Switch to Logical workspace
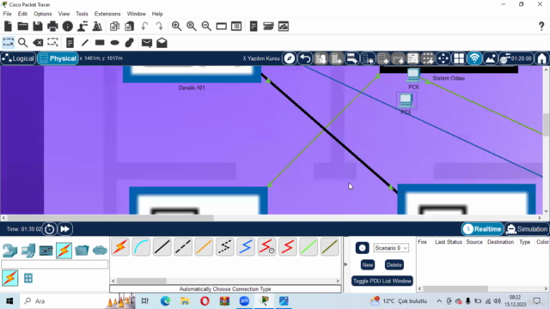 [18, 58]
